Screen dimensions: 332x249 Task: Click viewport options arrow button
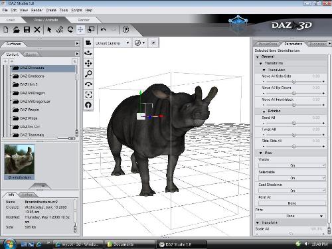click(153, 42)
